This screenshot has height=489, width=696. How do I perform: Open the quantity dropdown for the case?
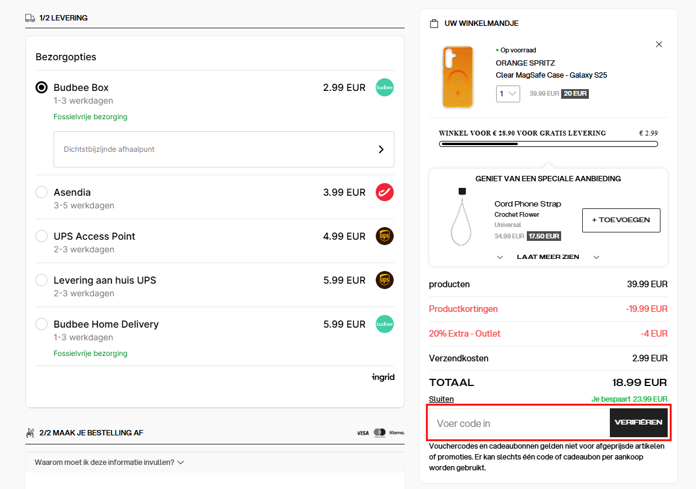click(508, 94)
